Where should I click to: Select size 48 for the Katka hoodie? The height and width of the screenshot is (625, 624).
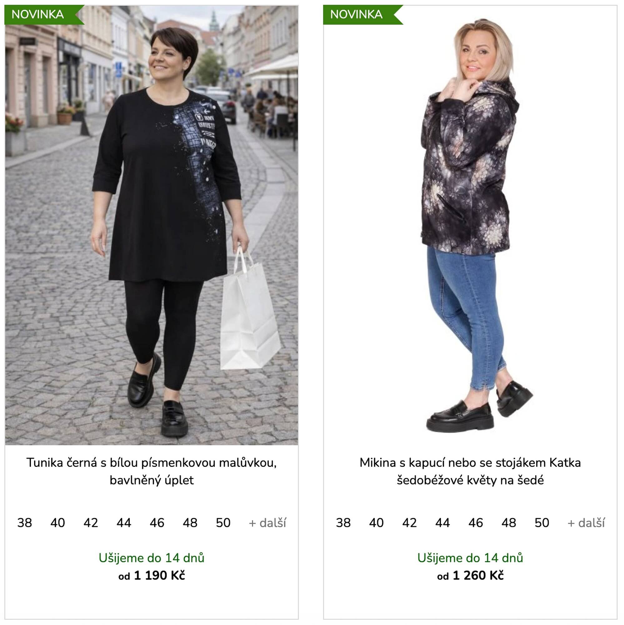(x=509, y=523)
